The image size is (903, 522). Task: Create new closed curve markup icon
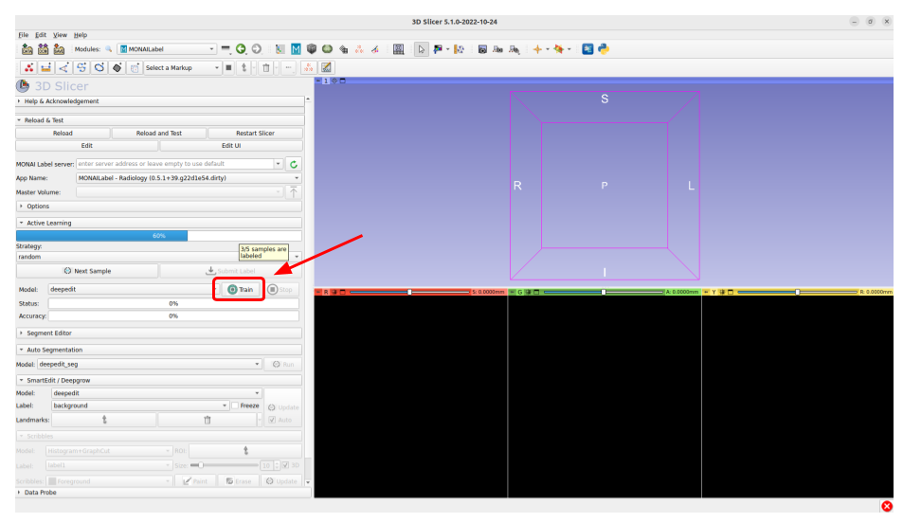point(99,68)
